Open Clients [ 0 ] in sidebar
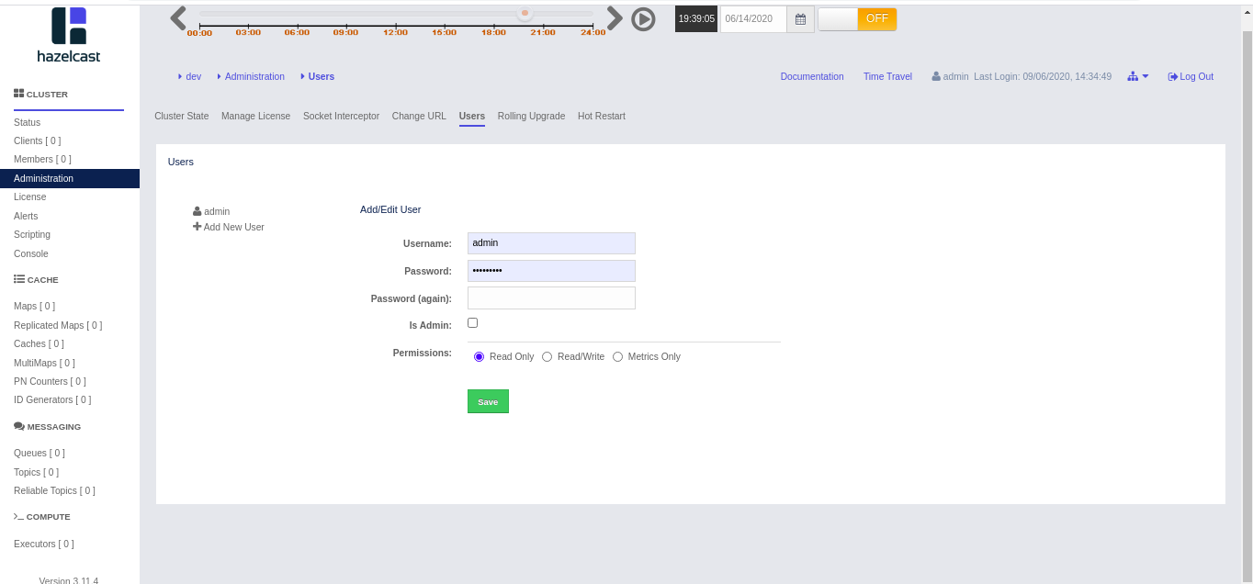The image size is (1253, 584). [x=37, y=140]
